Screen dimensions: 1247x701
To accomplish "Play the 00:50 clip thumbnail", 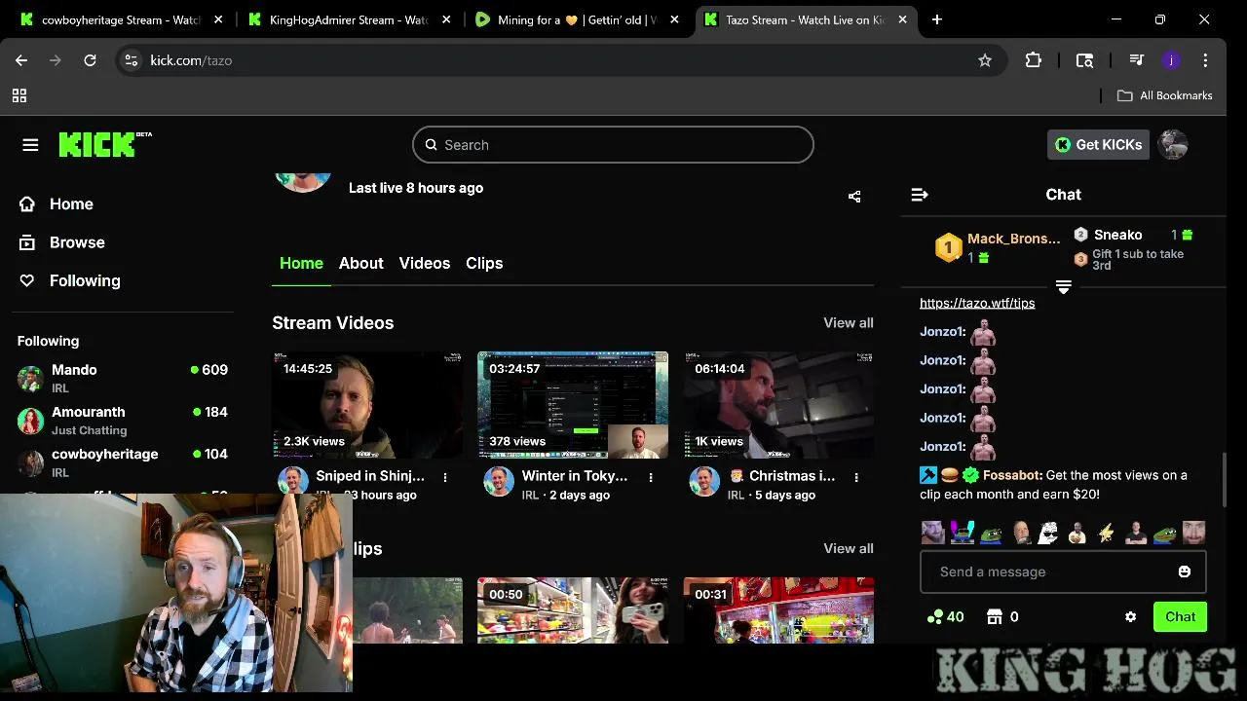I will [573, 610].
